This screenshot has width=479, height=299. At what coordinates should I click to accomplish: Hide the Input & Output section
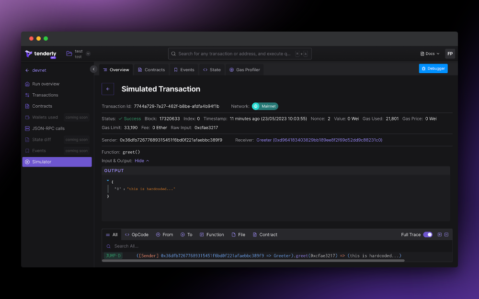[x=142, y=161]
